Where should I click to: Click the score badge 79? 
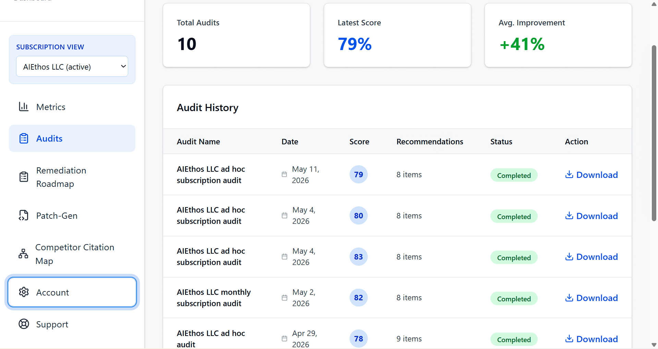[x=358, y=174]
